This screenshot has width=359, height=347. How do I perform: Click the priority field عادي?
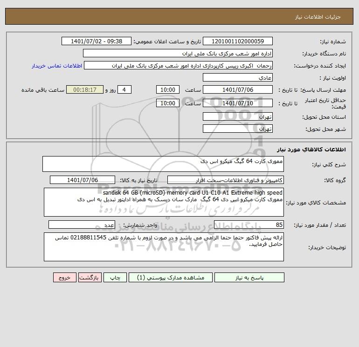tap(238, 77)
